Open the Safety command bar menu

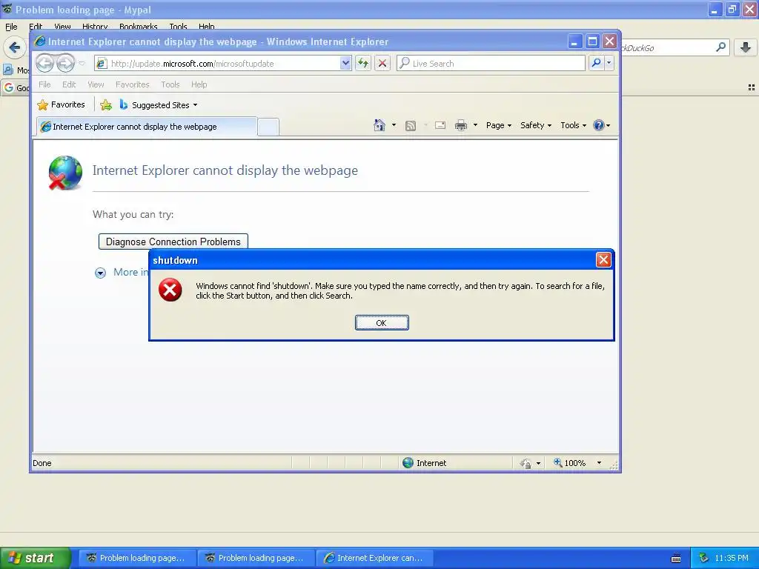pyautogui.click(x=536, y=125)
